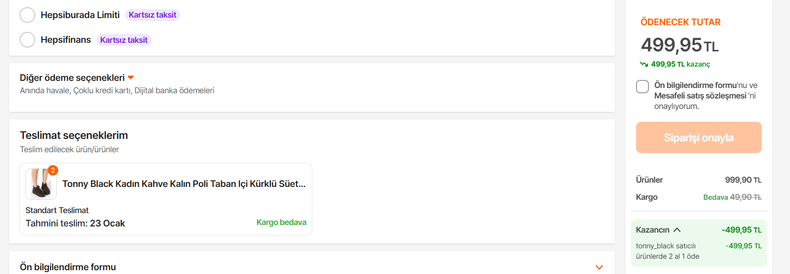Click the Ön bilgilendirme formu section heading
This screenshot has height=274, width=790.
coord(68,267)
